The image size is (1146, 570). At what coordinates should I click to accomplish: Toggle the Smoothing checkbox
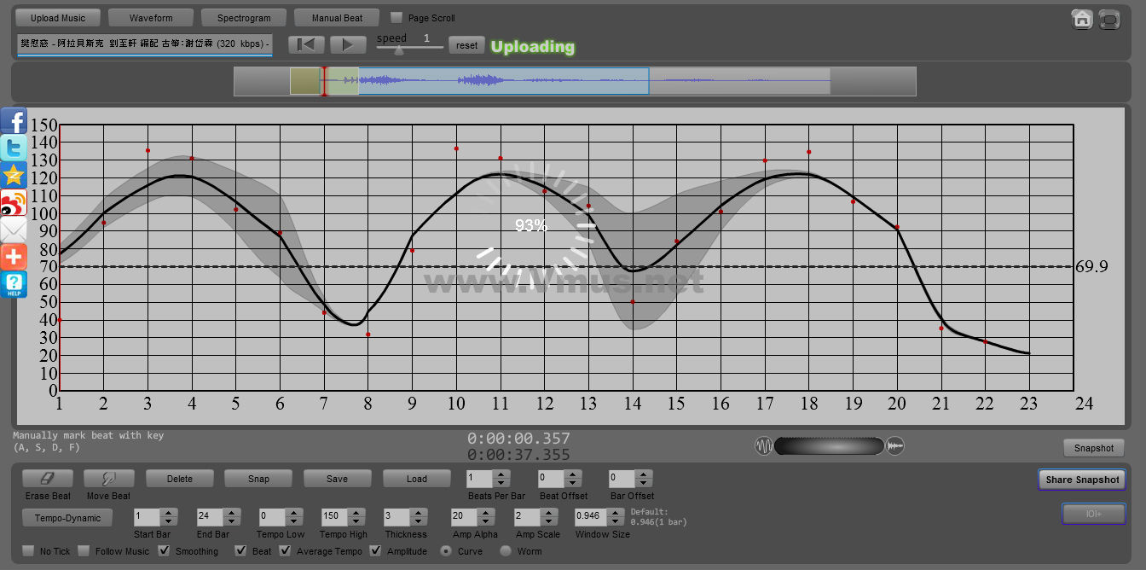[x=165, y=551]
